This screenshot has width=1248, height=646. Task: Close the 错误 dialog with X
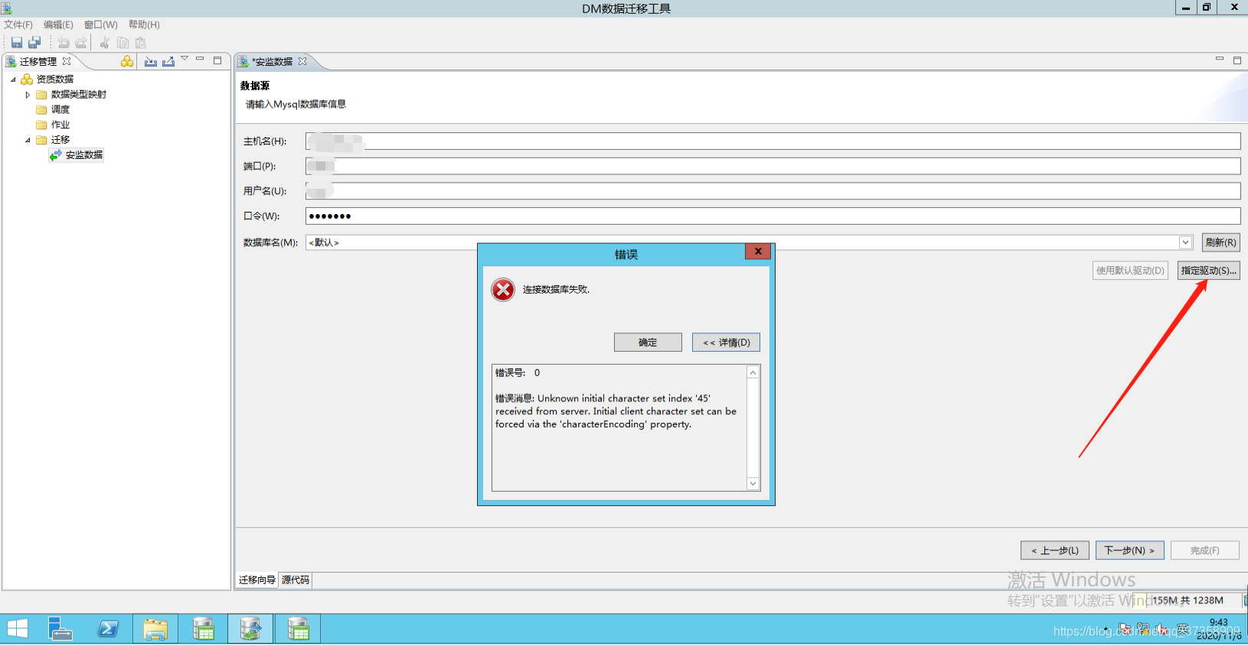(758, 252)
